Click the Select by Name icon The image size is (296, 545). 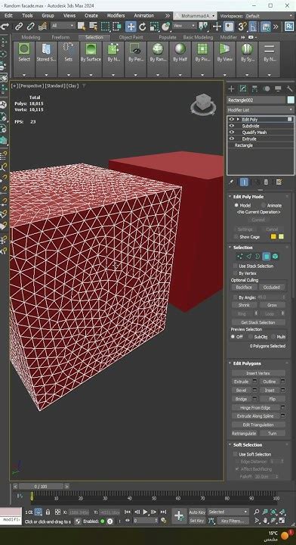(93, 26)
